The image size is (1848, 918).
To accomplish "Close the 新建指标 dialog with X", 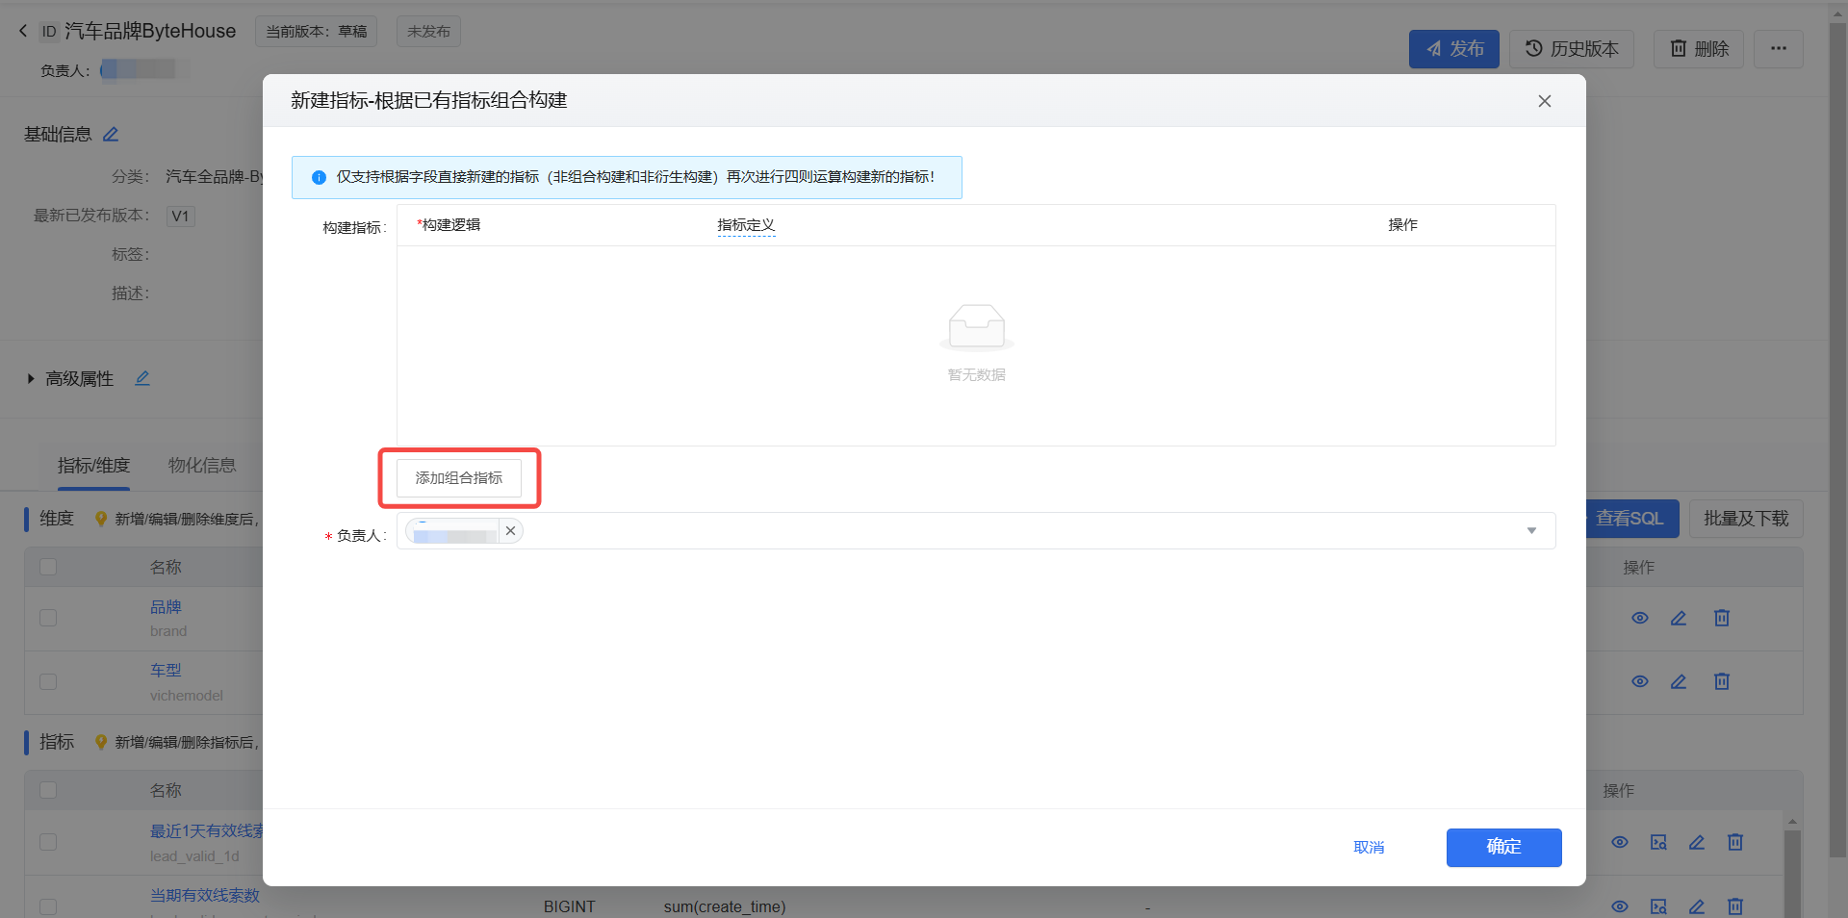I will coord(1544,101).
